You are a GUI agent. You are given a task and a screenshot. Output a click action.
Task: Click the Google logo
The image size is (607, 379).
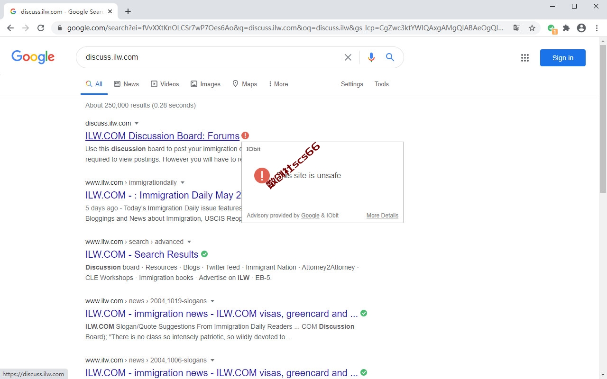click(33, 57)
